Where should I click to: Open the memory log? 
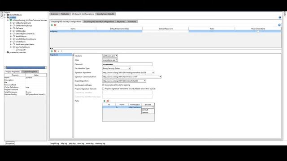[100, 144]
